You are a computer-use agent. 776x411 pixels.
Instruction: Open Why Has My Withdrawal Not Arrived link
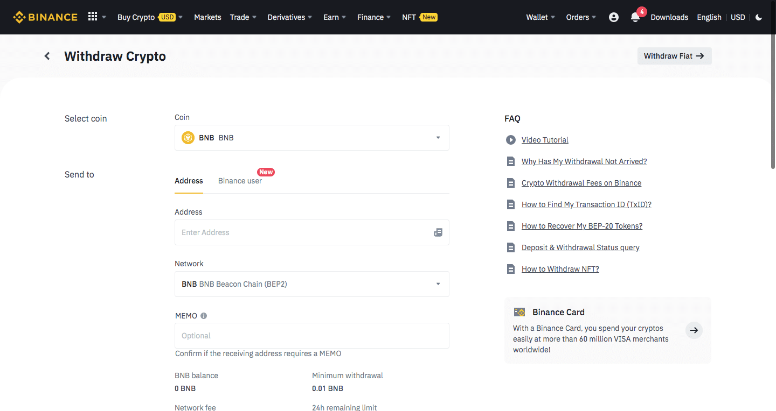click(x=584, y=161)
